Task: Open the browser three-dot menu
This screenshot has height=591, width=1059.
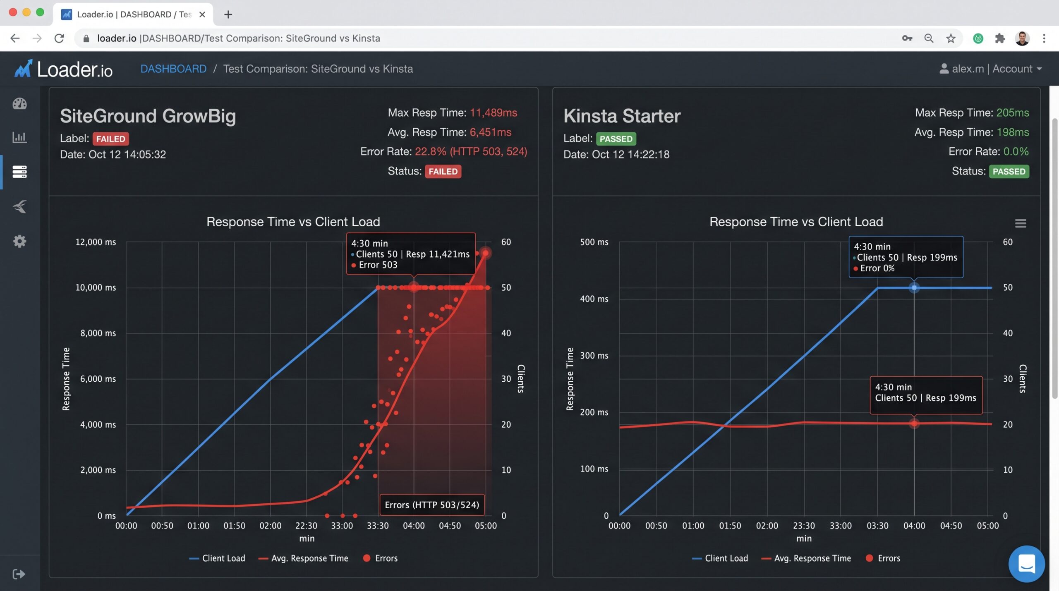Action: 1044,38
